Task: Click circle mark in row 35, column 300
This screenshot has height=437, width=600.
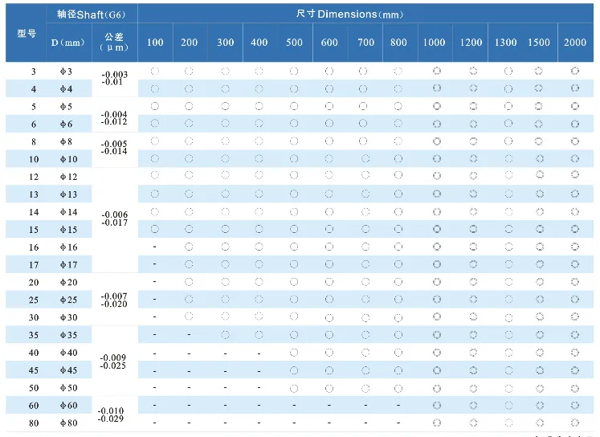Action: (x=225, y=335)
